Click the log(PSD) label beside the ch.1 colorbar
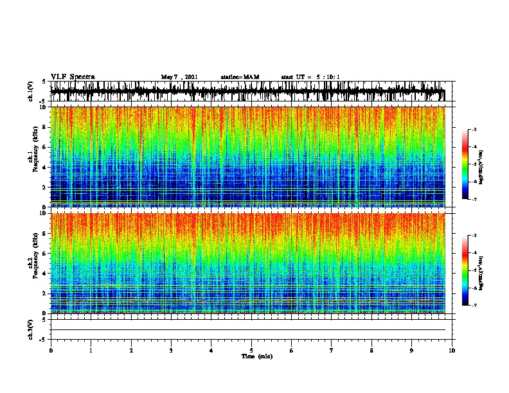 pyautogui.click(x=481, y=167)
